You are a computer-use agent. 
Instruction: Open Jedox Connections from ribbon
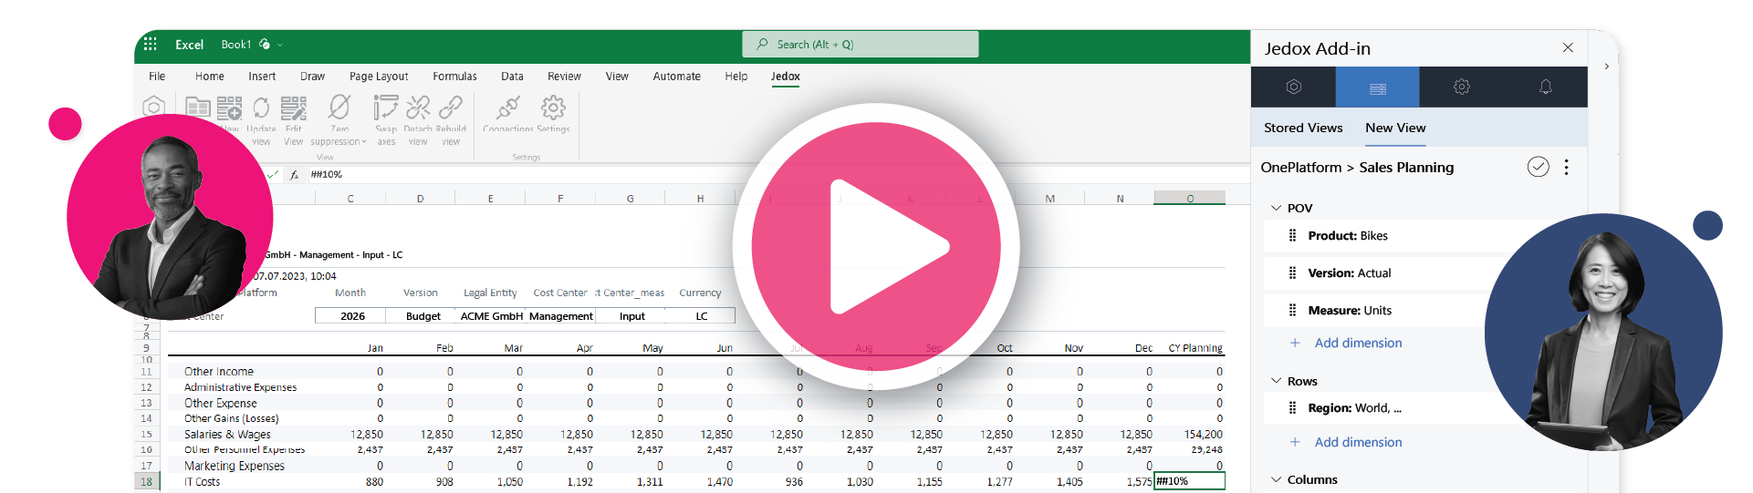(508, 108)
